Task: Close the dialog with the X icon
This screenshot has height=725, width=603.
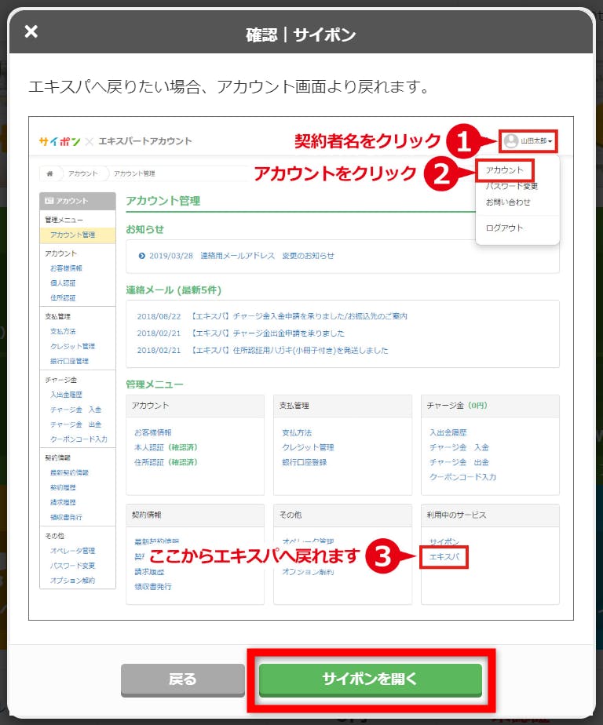Action: pos(31,32)
